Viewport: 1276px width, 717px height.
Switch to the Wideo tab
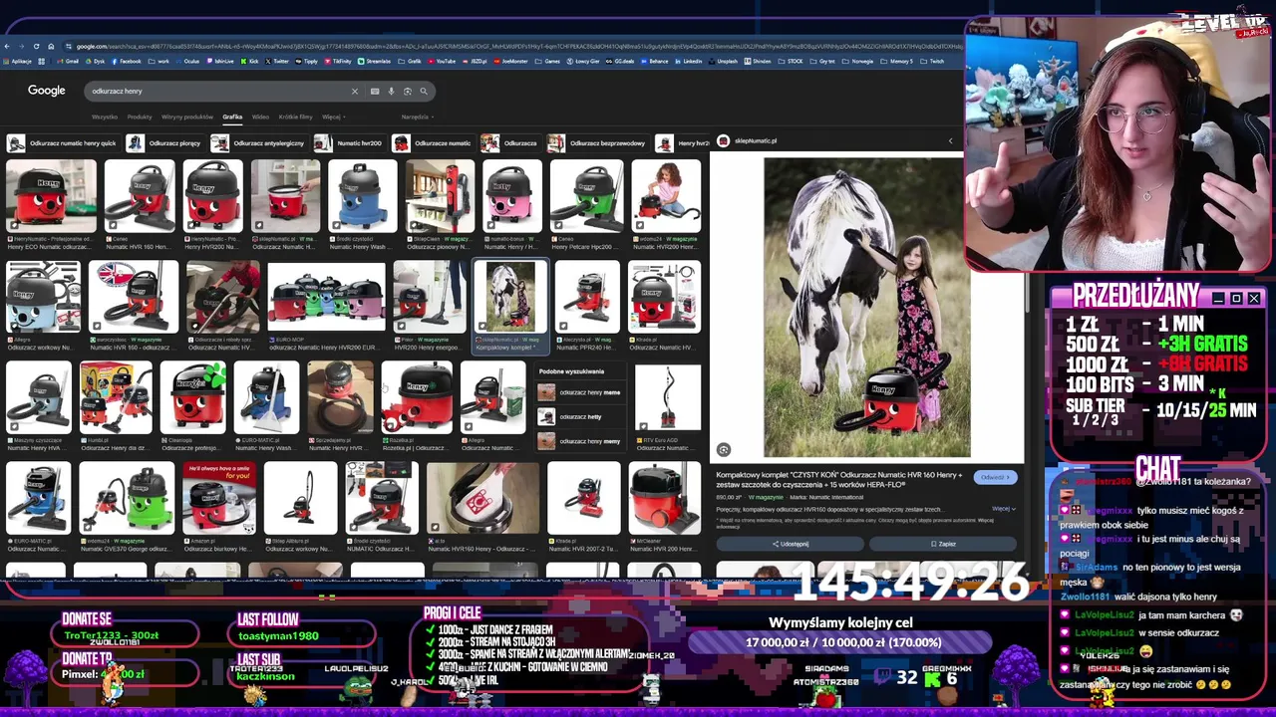pos(260,117)
